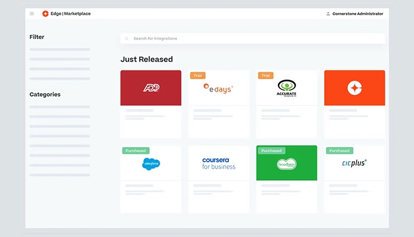Open the CICplus integration logo
The image size is (414, 237).
tap(354, 163)
